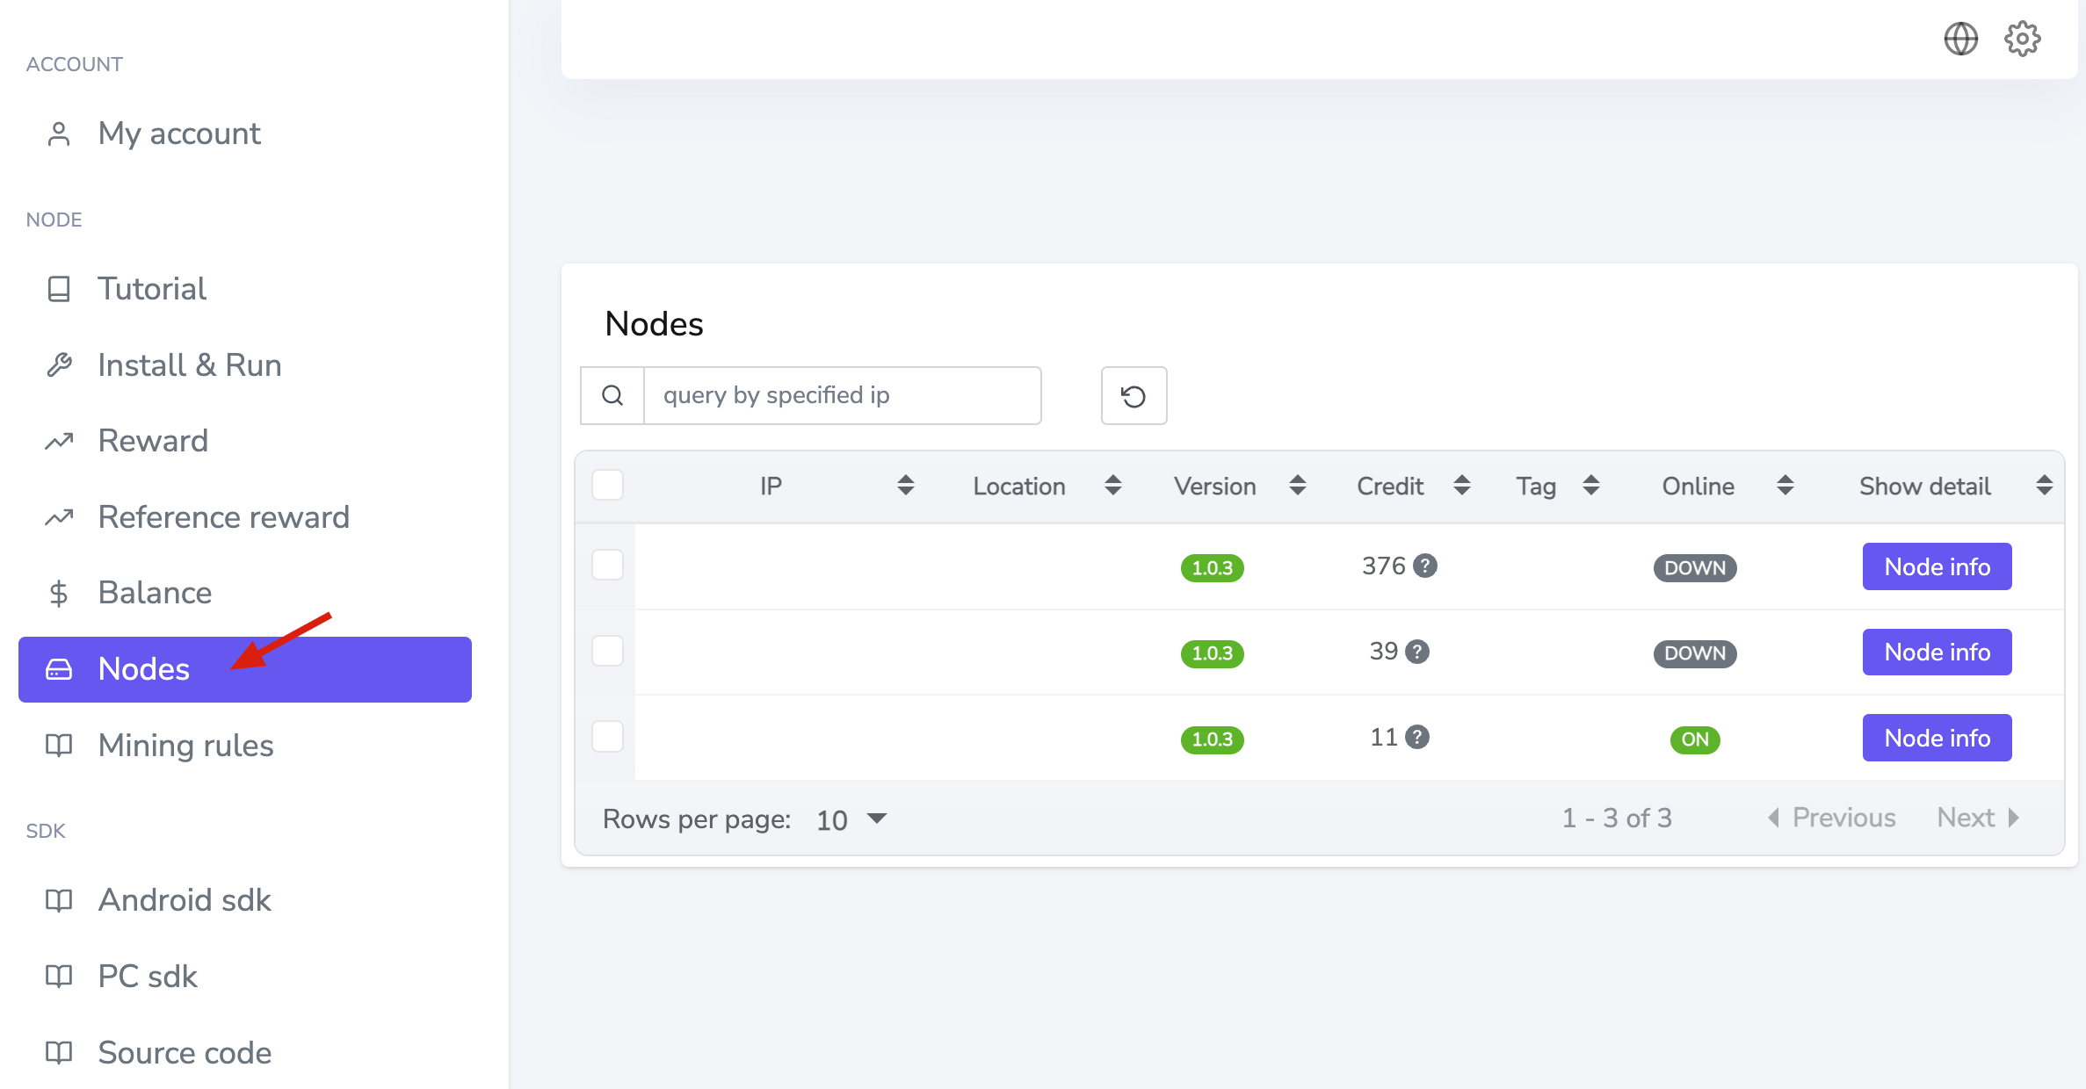Image resolution: width=2086 pixels, height=1089 pixels.
Task: Click the globe/language icon top right
Action: tap(1960, 39)
